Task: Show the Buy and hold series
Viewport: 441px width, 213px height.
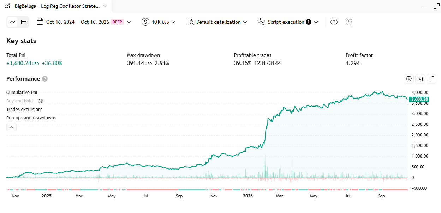Action: coord(41,101)
